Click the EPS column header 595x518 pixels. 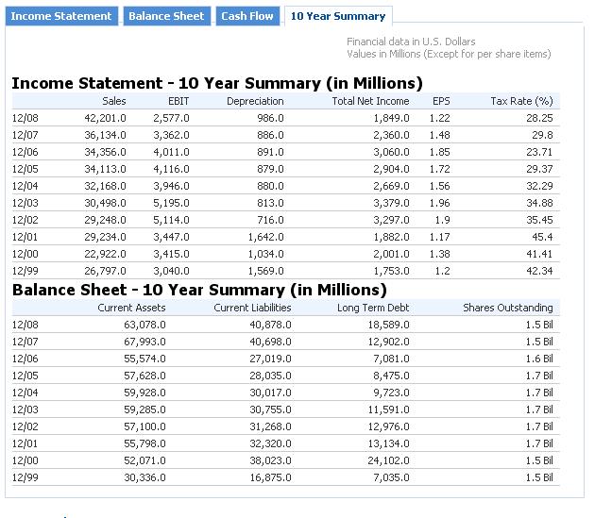pos(441,101)
